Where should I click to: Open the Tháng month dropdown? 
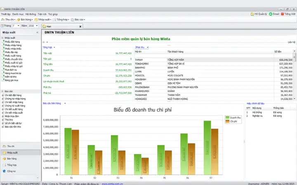[19, 26]
